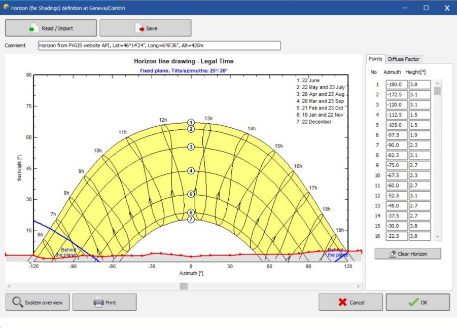Image resolution: width=457 pixels, height=328 pixels.
Task: Maximize the Horizon definition window
Action: 426,8
